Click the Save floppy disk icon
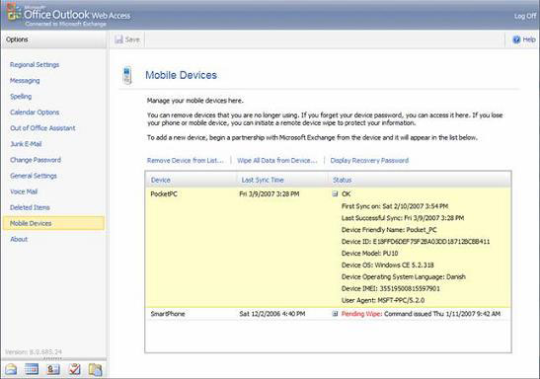The height and width of the screenshot is (379, 540). click(118, 39)
